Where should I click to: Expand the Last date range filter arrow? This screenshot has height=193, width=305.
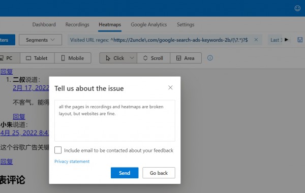tap(286, 40)
